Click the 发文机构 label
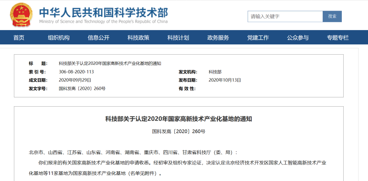Viewport: 368px width, 181px height. (188, 72)
